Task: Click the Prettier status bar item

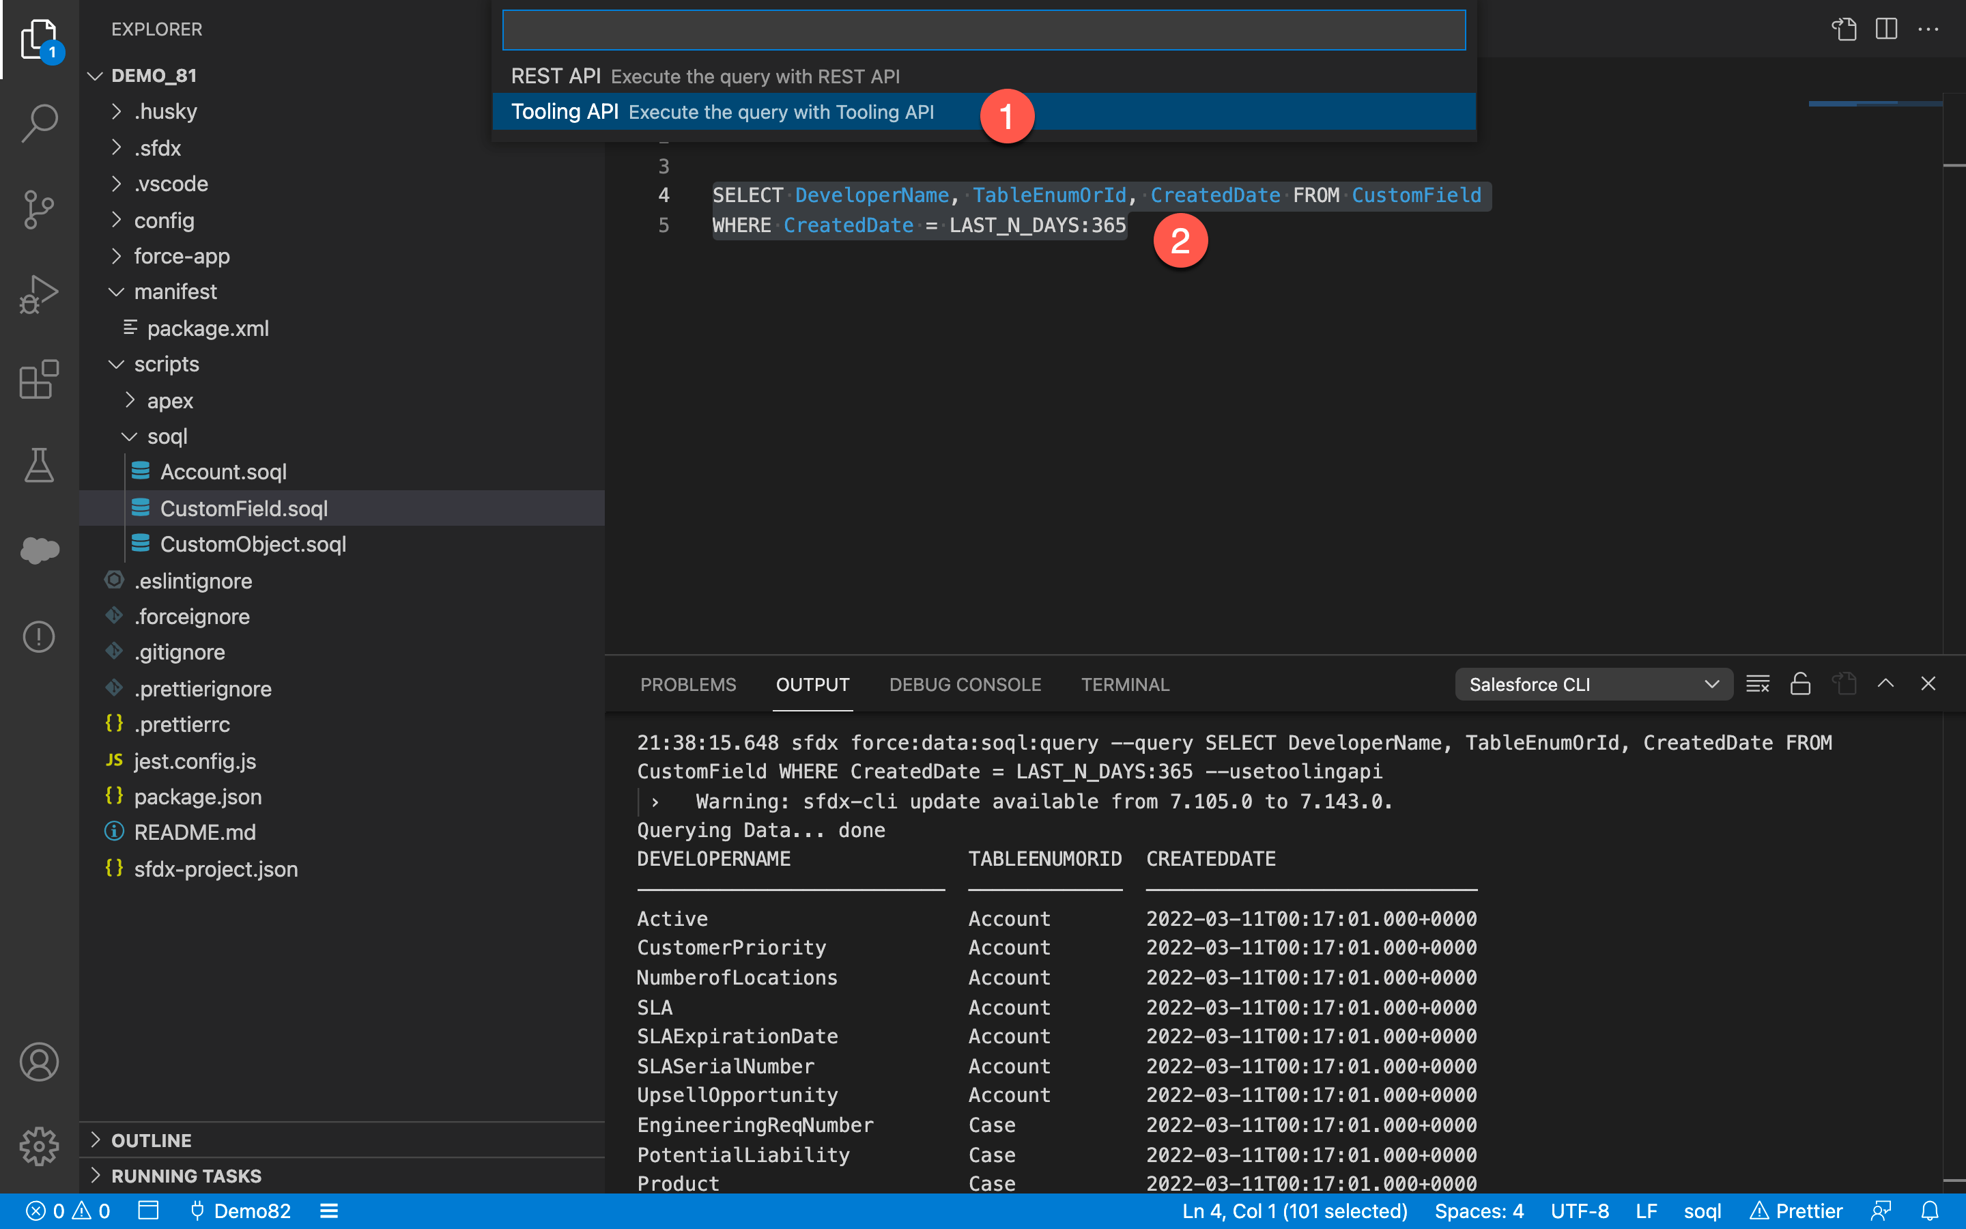Action: 1798,1211
